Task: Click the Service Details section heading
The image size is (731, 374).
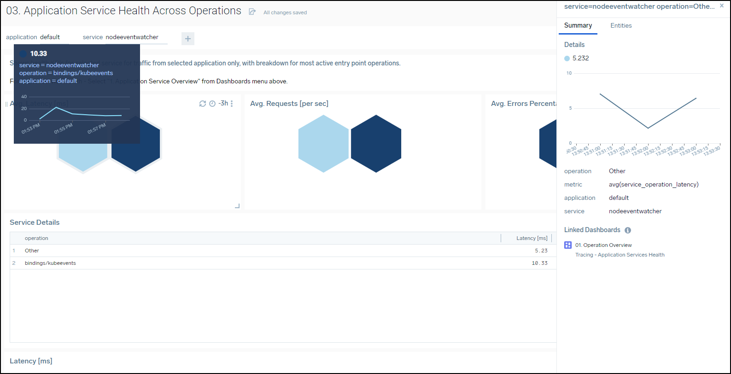Action: click(35, 222)
